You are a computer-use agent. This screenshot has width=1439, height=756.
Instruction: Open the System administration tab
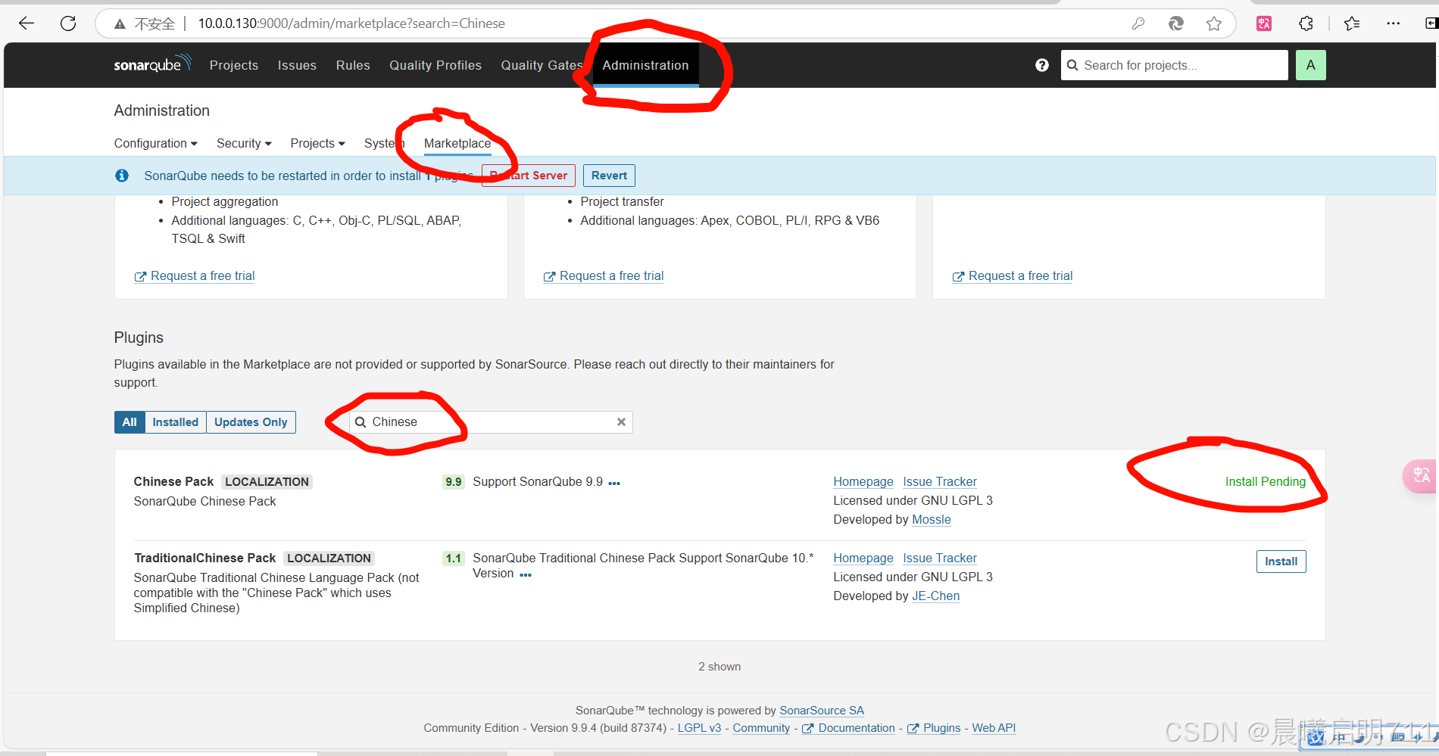pos(384,143)
